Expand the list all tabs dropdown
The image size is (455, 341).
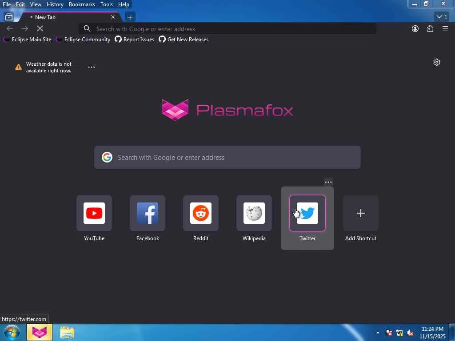coord(443,17)
